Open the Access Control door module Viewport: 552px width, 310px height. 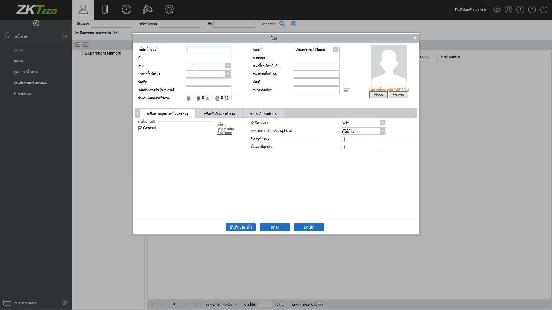[x=105, y=9]
